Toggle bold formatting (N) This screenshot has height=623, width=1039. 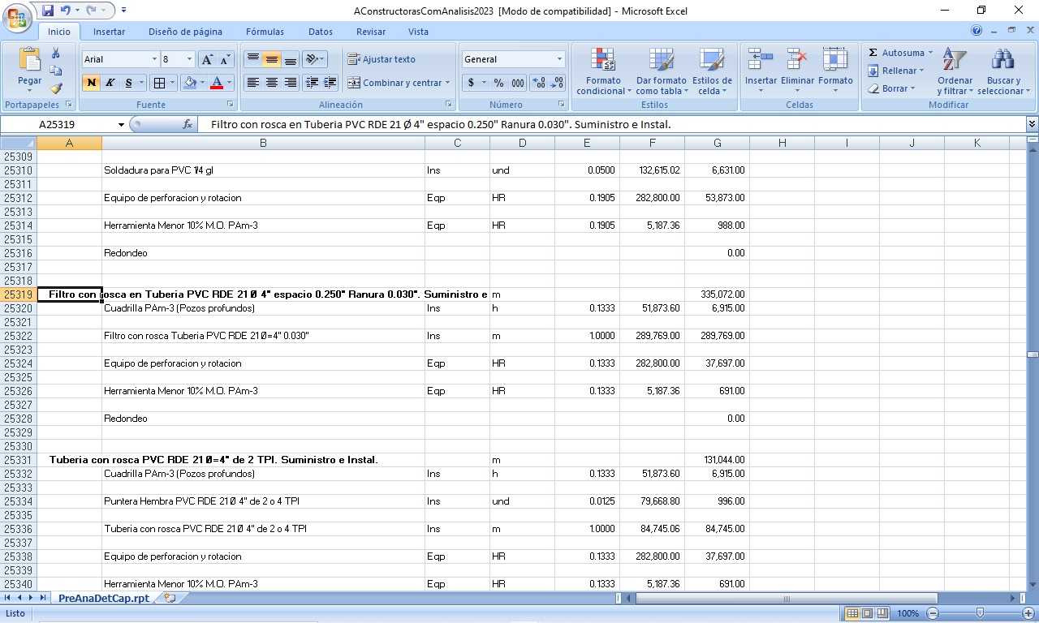[x=91, y=83]
